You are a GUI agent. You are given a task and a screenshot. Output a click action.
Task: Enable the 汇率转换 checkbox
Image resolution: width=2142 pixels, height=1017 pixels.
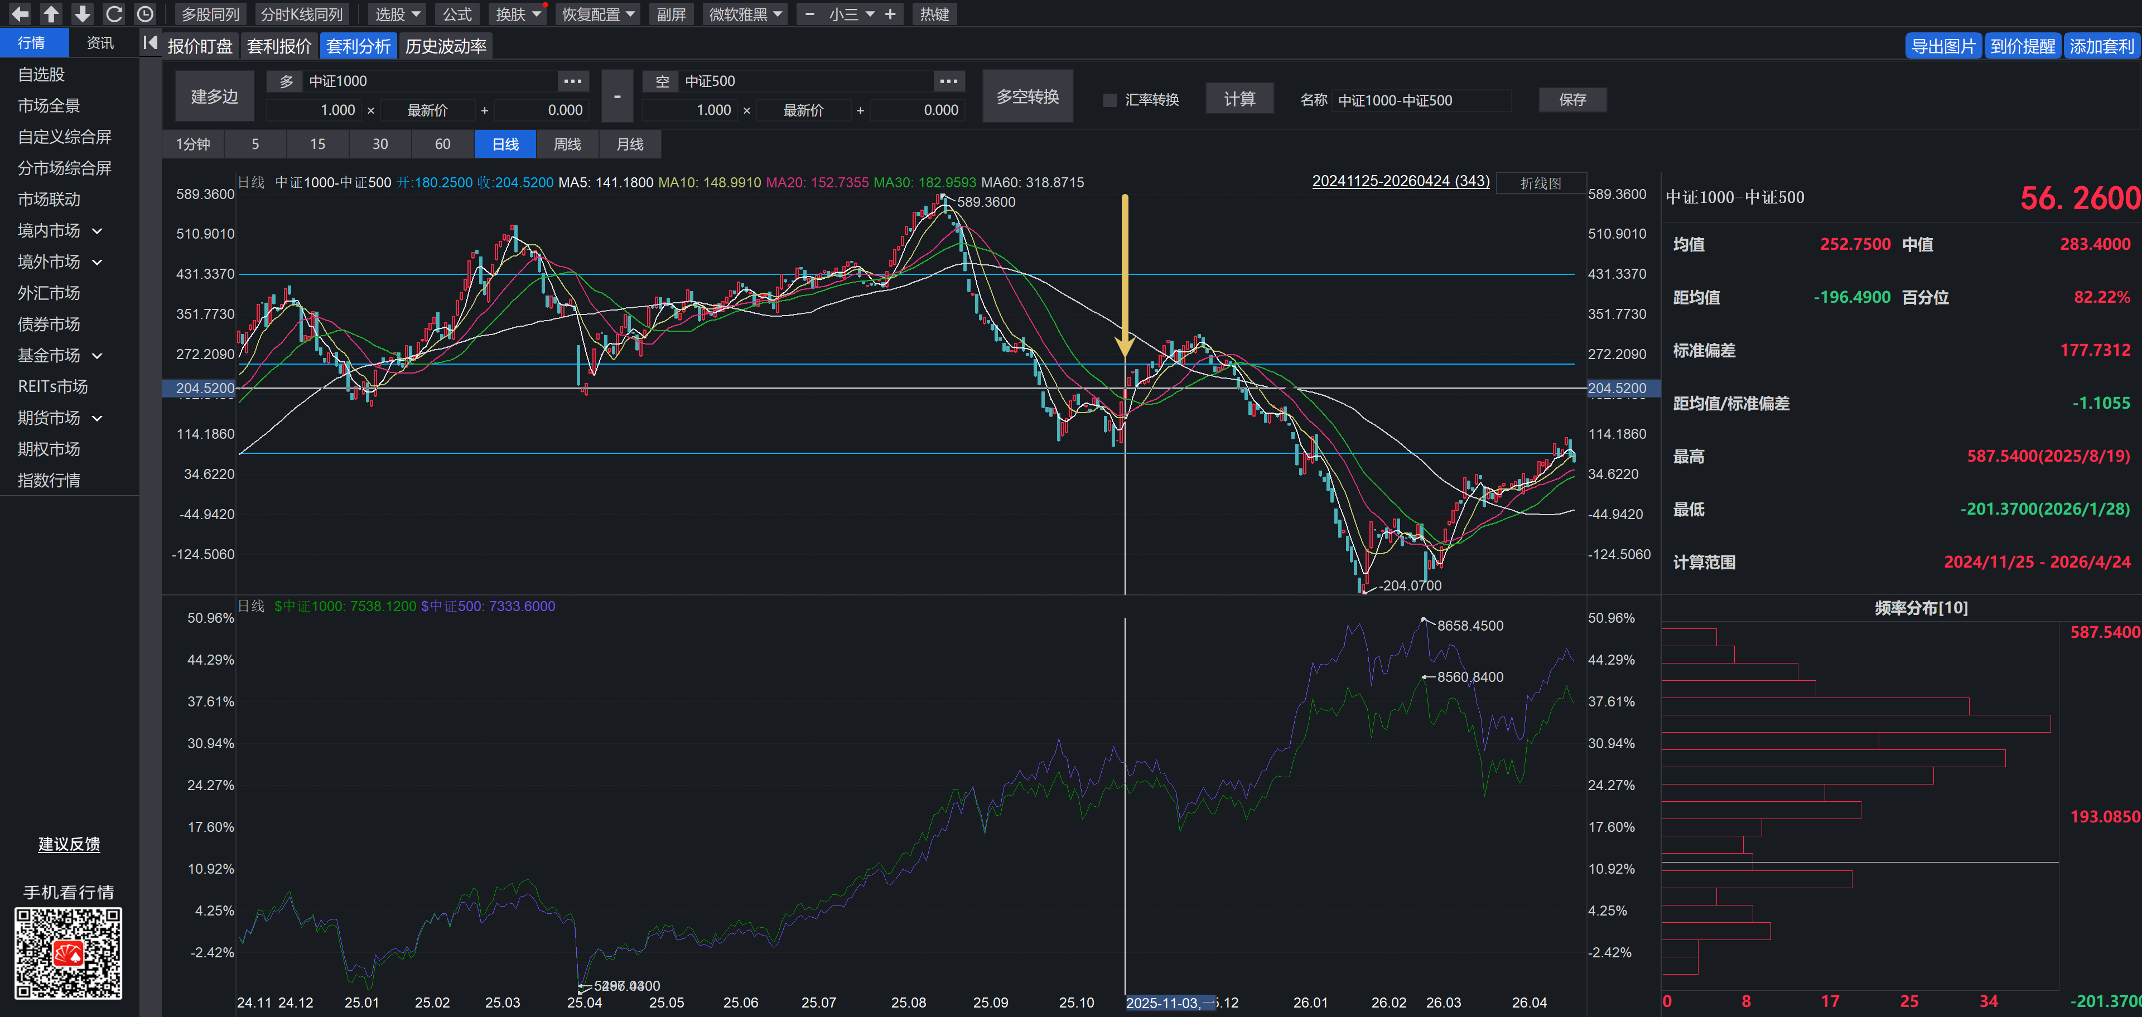pyautogui.click(x=1109, y=100)
